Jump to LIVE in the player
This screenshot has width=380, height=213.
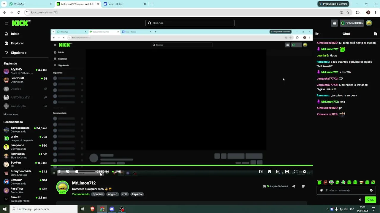pyautogui.click(x=116, y=172)
